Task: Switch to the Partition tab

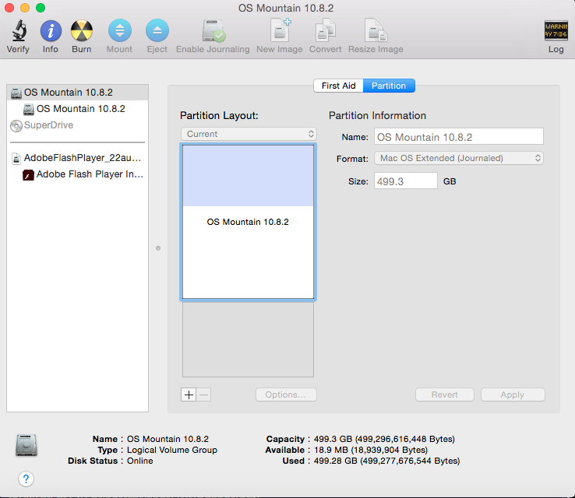Action: (x=389, y=86)
